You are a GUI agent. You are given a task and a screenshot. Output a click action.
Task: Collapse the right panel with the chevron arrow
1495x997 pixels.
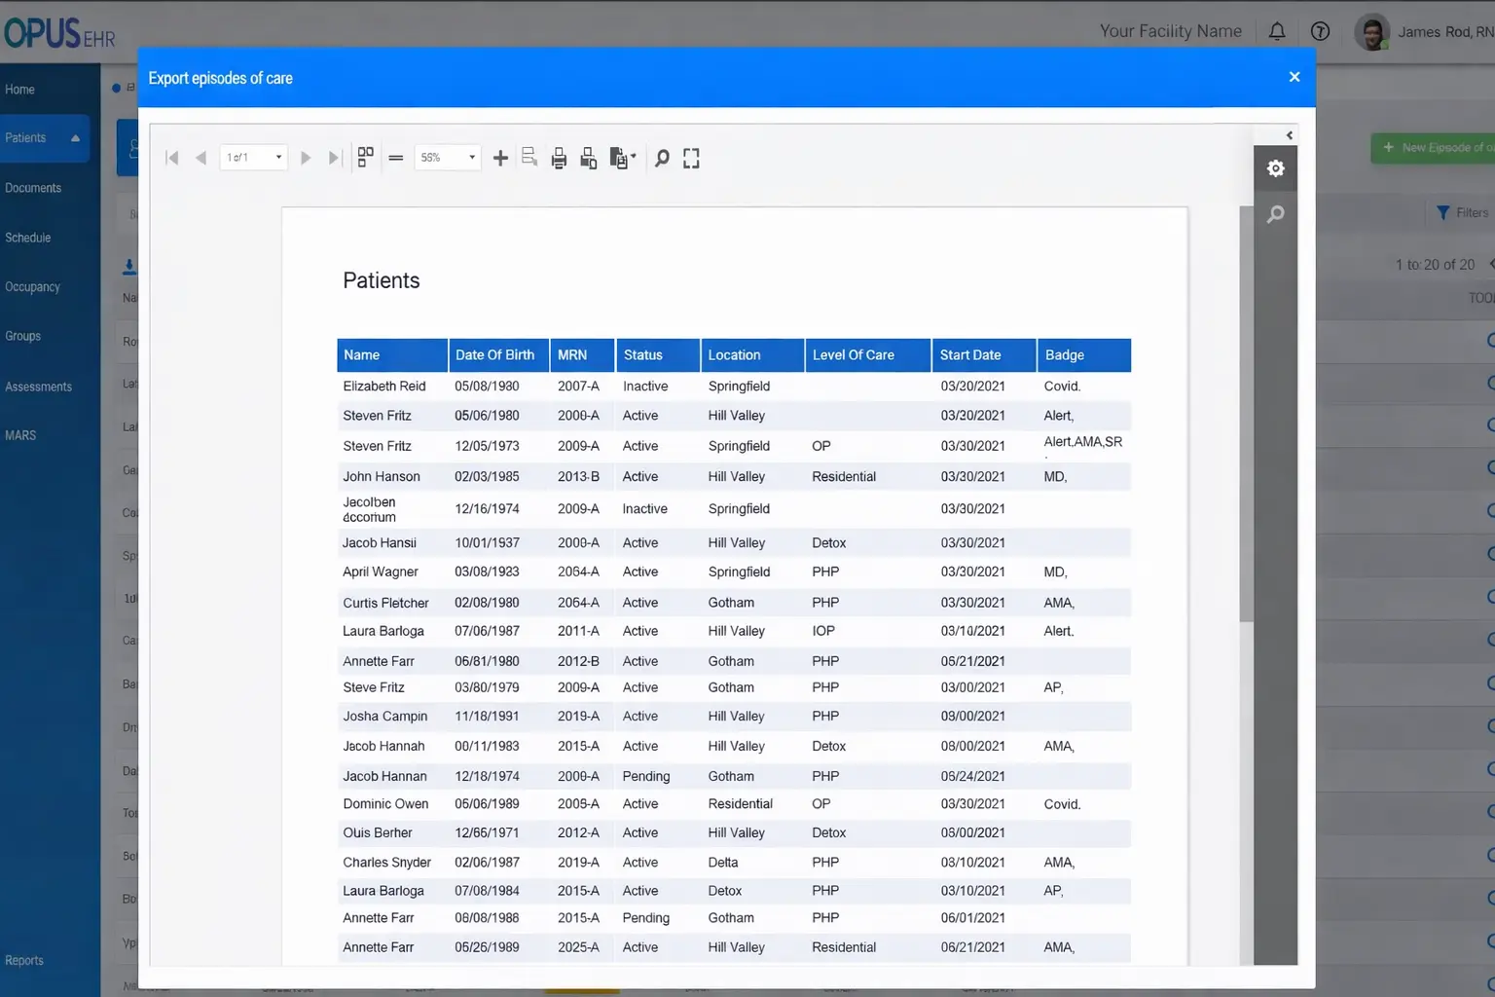coord(1289,134)
